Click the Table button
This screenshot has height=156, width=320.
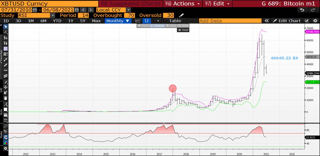pos(175,21)
